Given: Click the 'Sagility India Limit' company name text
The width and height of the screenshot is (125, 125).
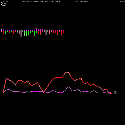Looking at the screenshot, I should pos(81,1).
